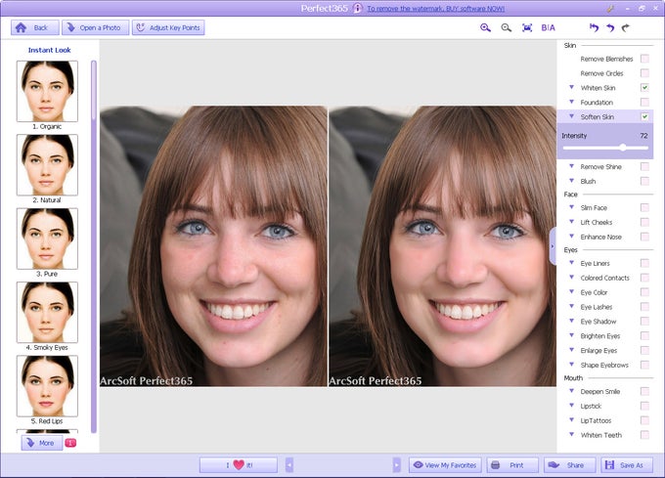Image resolution: width=665 pixels, height=478 pixels.
Task: Open View My Favorites
Action: [445, 465]
